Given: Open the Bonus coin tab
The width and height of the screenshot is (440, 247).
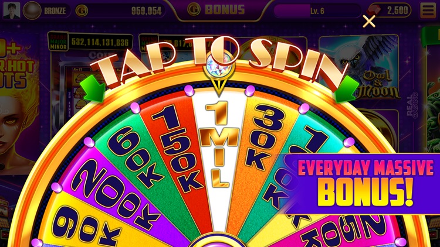Looking at the screenshot, I should coord(216,9).
